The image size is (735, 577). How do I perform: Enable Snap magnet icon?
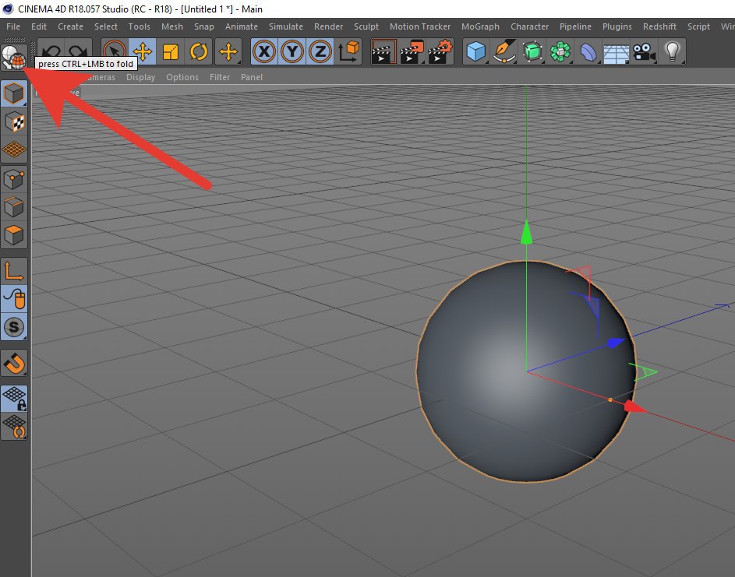(x=14, y=363)
